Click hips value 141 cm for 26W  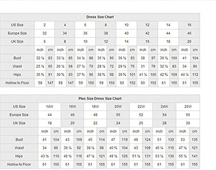[x=194, y=156]
